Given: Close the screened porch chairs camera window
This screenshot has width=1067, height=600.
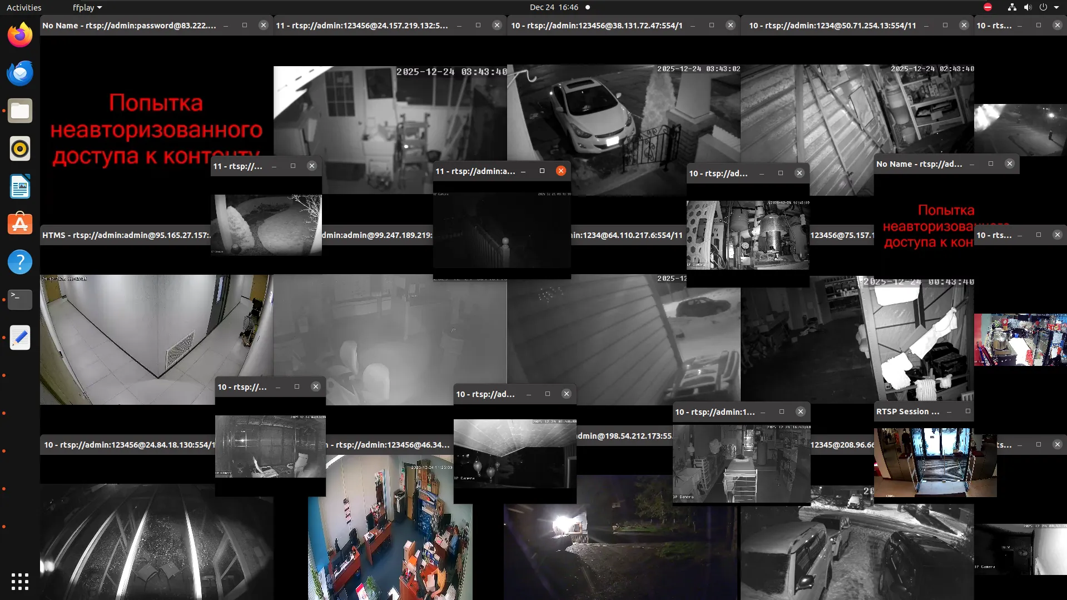Looking at the screenshot, I should tap(316, 386).
